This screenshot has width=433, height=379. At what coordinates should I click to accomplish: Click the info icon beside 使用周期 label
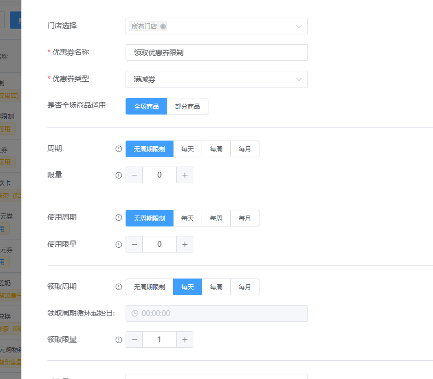(118, 218)
